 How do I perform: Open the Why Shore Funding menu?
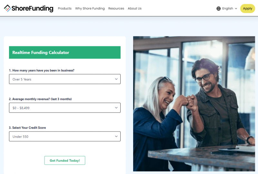point(90,8)
